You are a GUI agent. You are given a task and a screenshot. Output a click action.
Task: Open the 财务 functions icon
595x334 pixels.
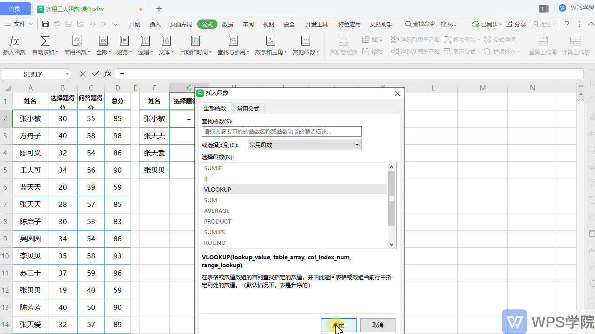(x=124, y=41)
